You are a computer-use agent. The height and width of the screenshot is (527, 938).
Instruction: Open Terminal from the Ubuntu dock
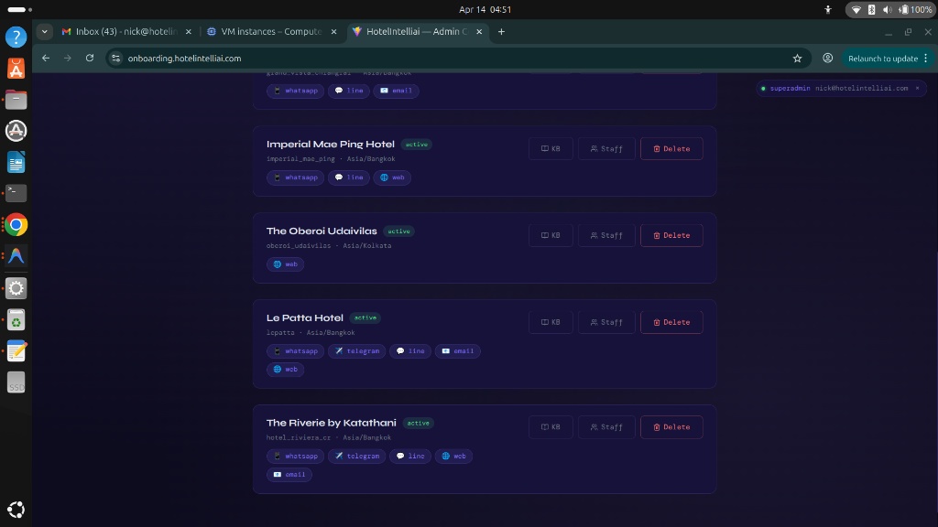[16, 193]
